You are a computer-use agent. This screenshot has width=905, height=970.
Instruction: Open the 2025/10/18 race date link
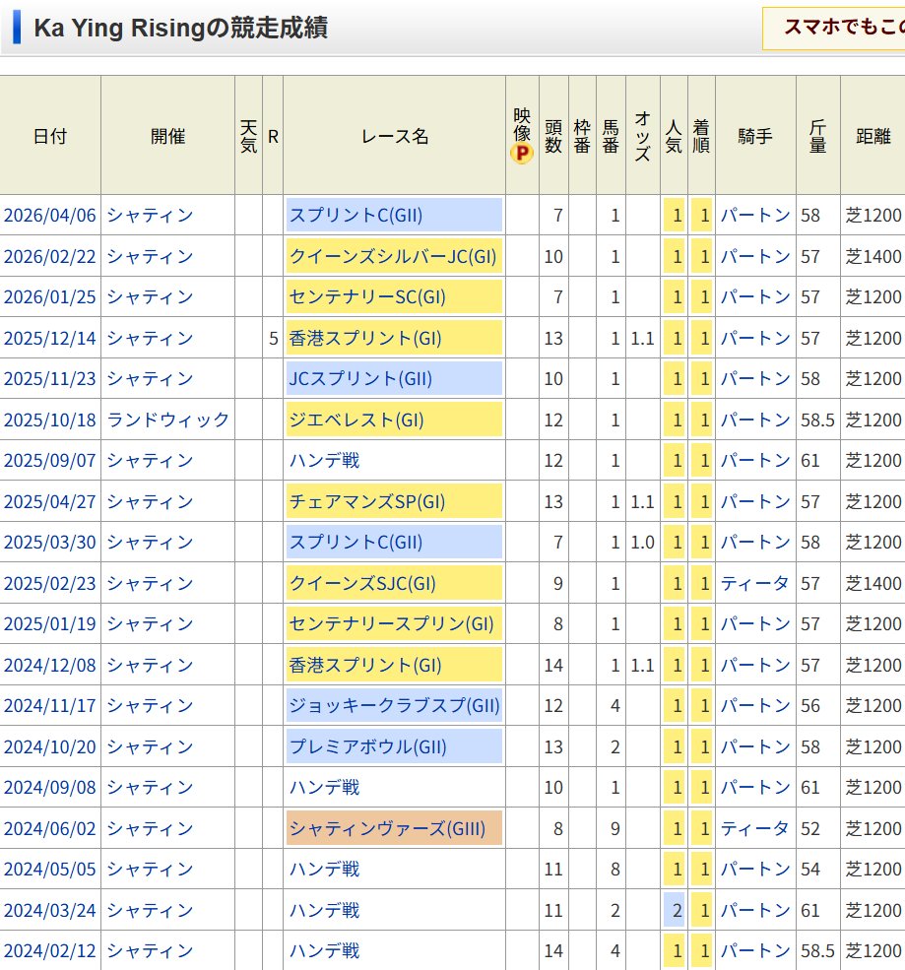[x=50, y=420]
